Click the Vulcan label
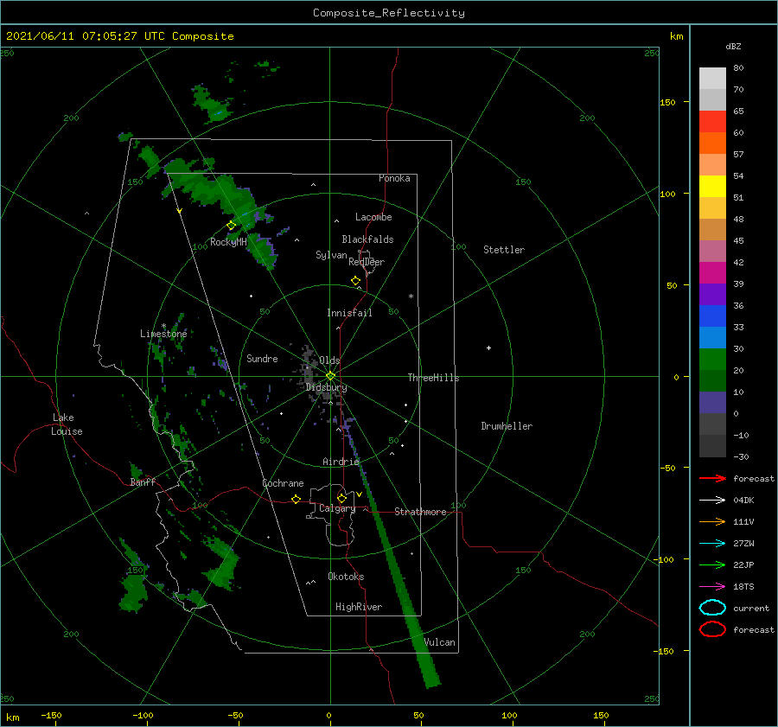 [439, 642]
